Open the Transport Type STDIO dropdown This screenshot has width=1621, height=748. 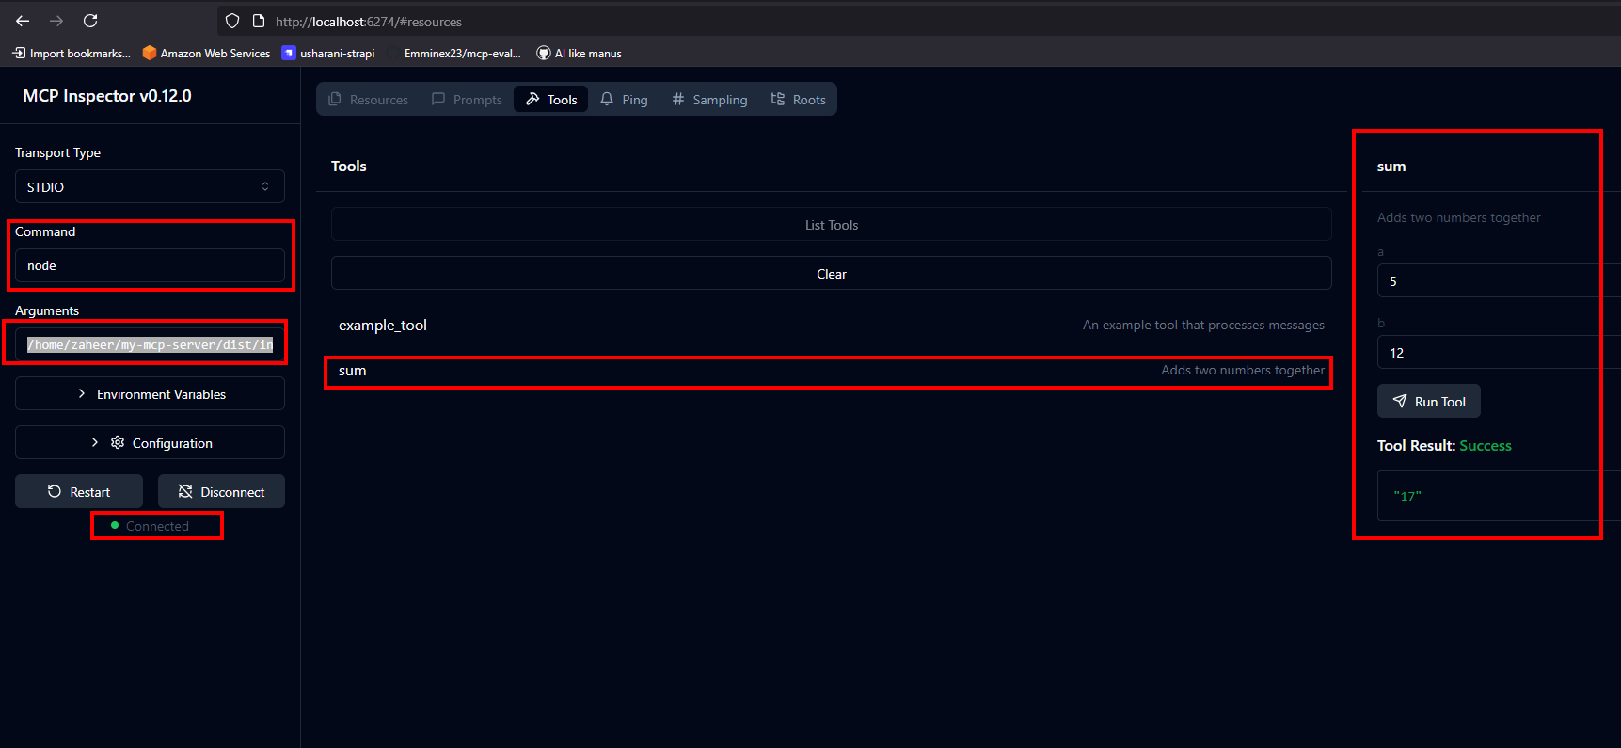tap(150, 186)
